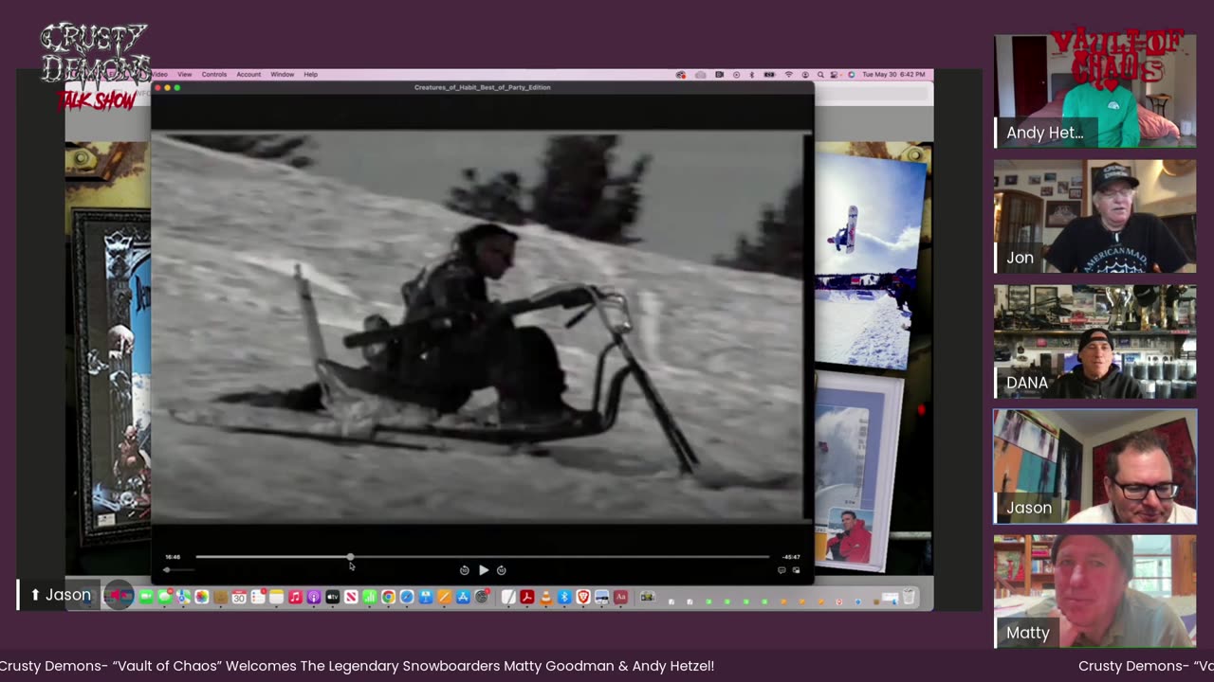Open News app from the dock
1214x682 pixels.
pos(351,597)
